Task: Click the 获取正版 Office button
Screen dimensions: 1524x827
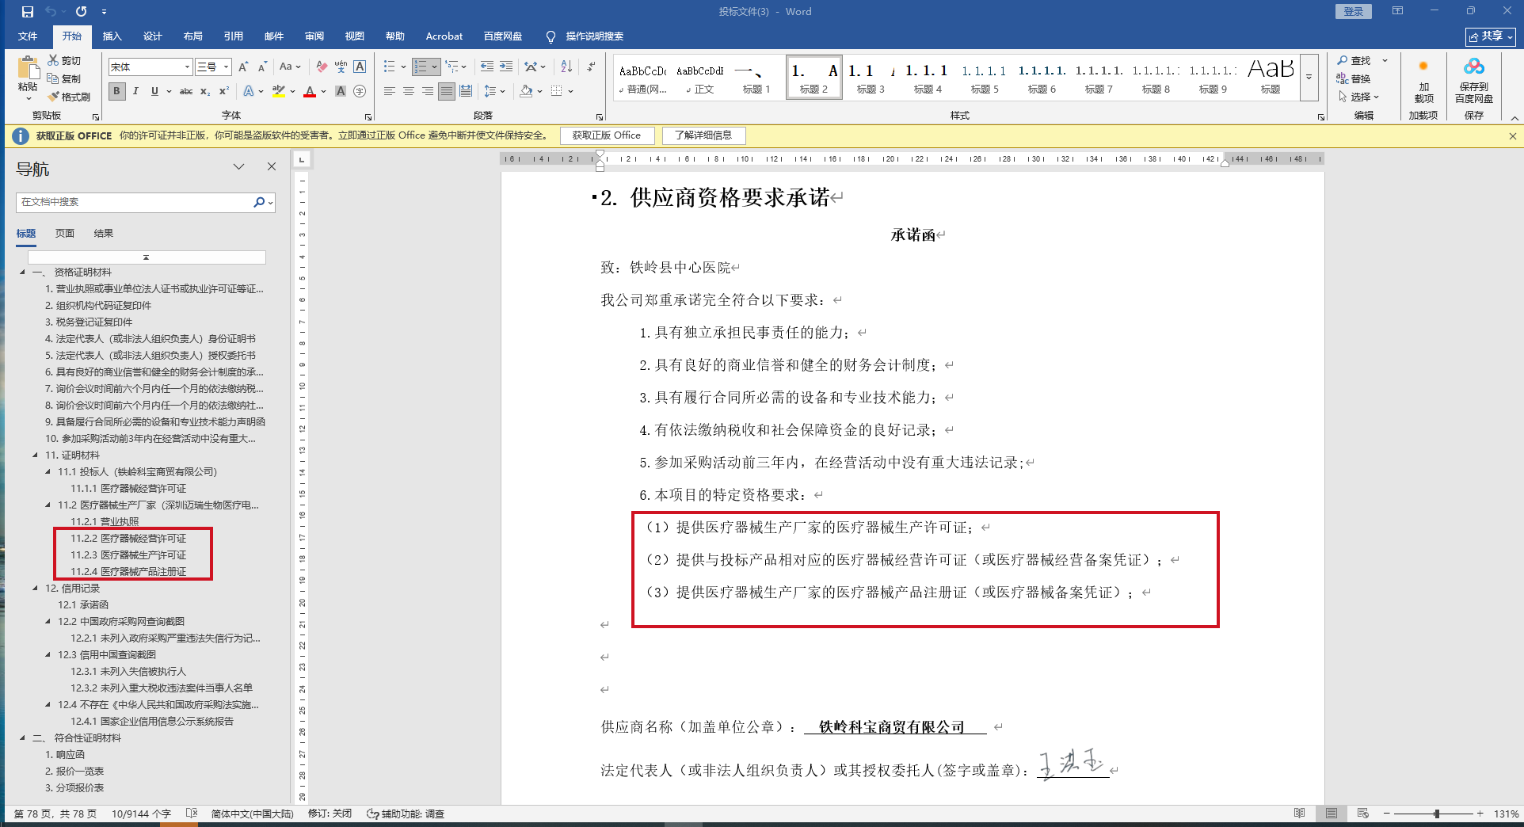Action: coord(607,135)
